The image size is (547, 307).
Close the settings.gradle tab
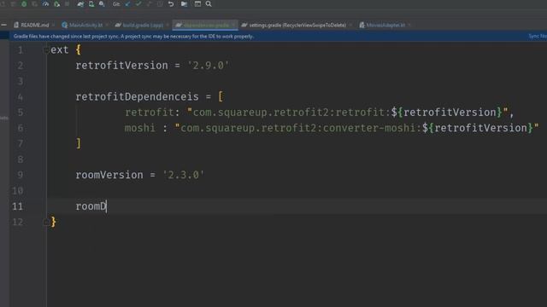point(350,25)
